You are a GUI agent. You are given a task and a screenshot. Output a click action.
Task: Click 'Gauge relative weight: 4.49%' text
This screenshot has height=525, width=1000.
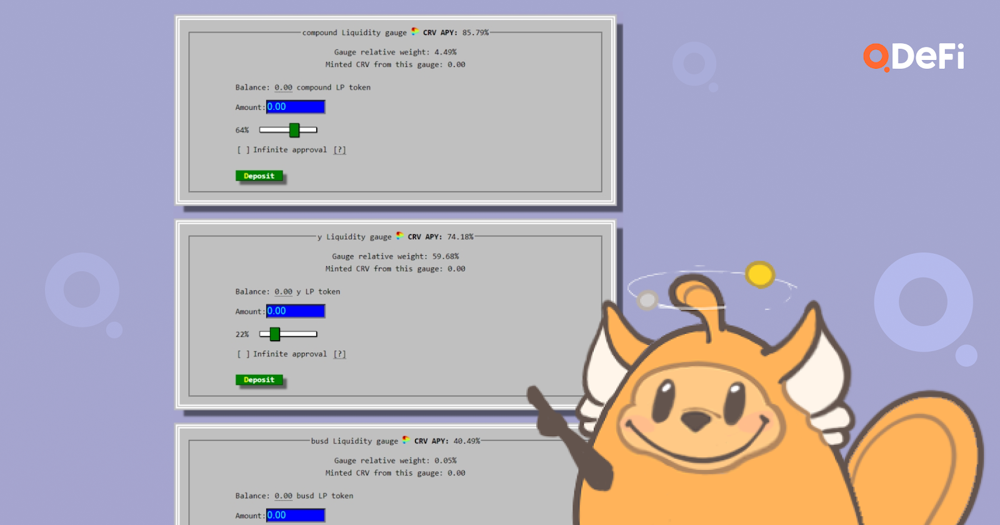click(x=395, y=52)
